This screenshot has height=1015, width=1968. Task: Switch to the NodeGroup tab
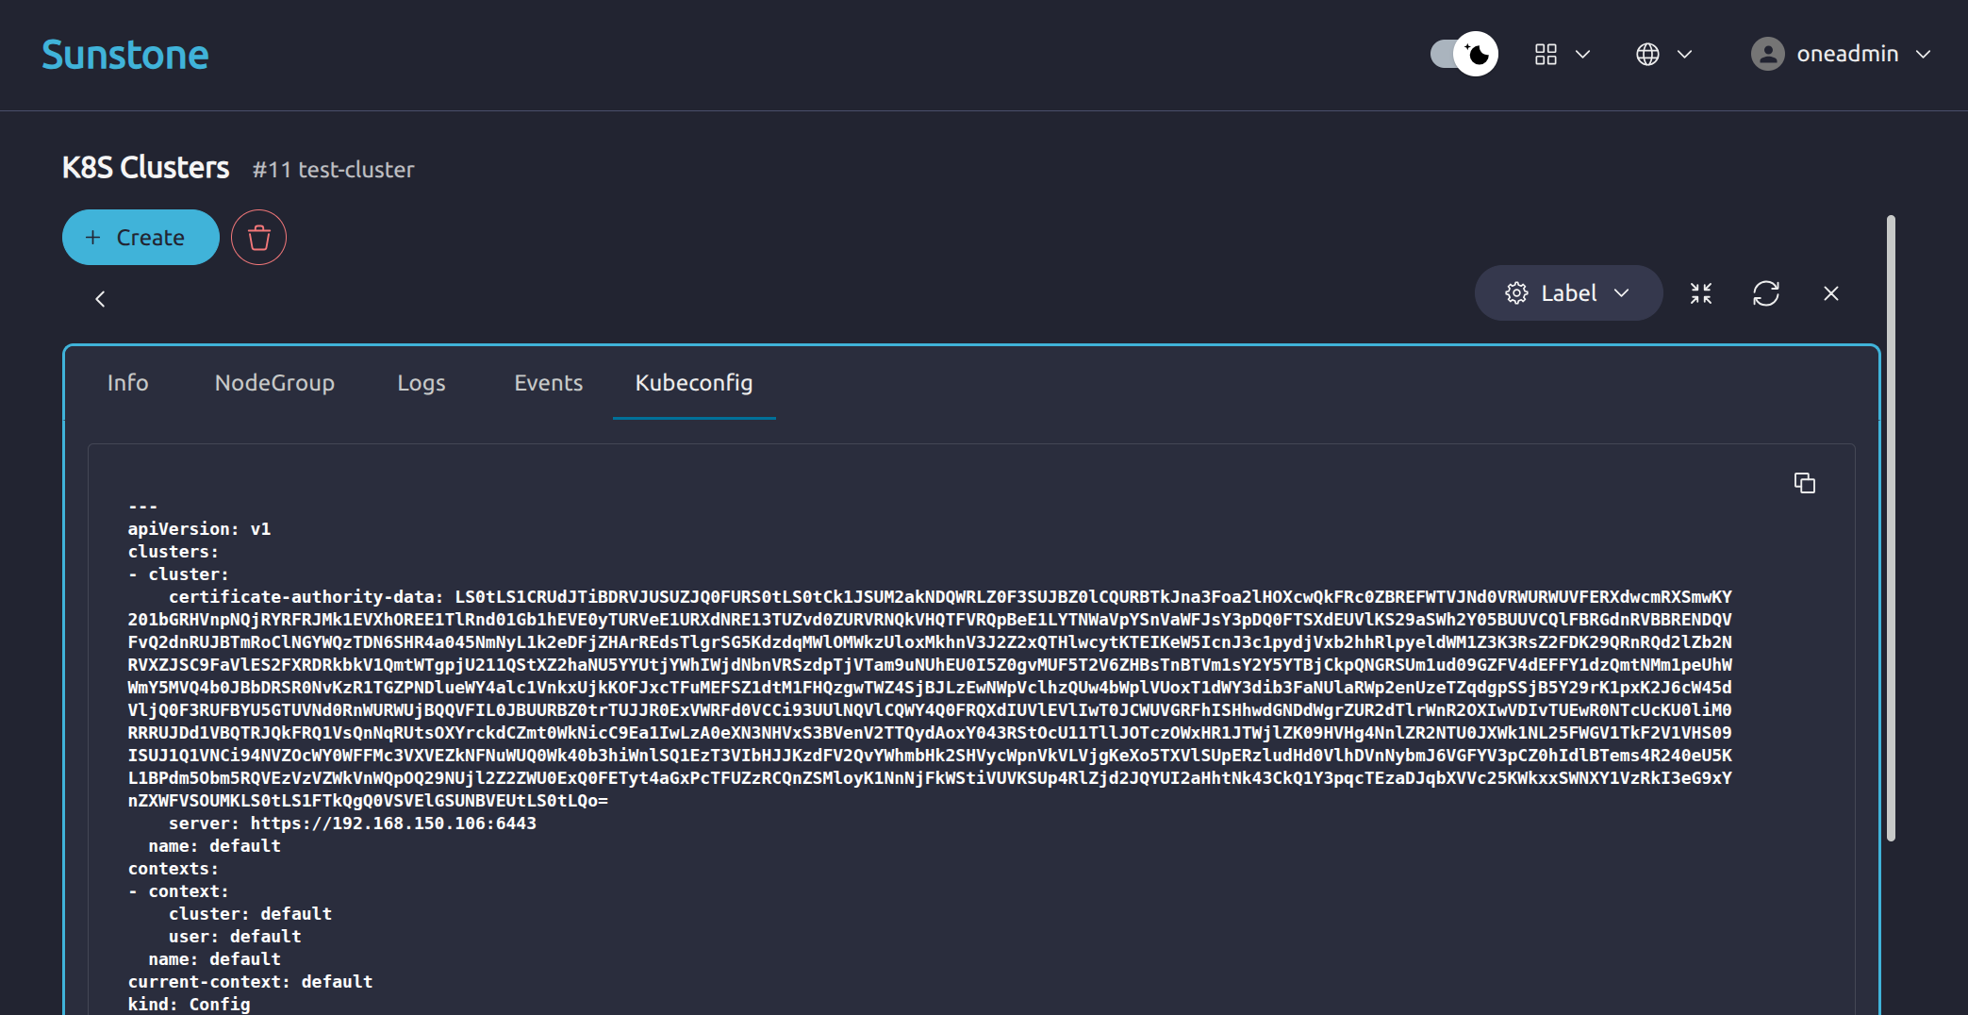tap(274, 383)
